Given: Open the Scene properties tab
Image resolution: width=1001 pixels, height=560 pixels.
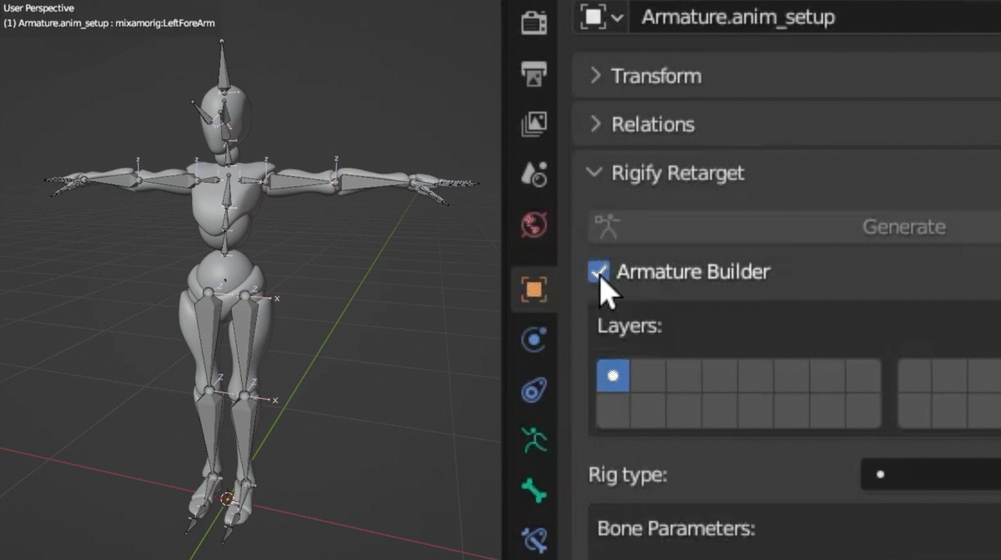Looking at the screenshot, I should [534, 174].
